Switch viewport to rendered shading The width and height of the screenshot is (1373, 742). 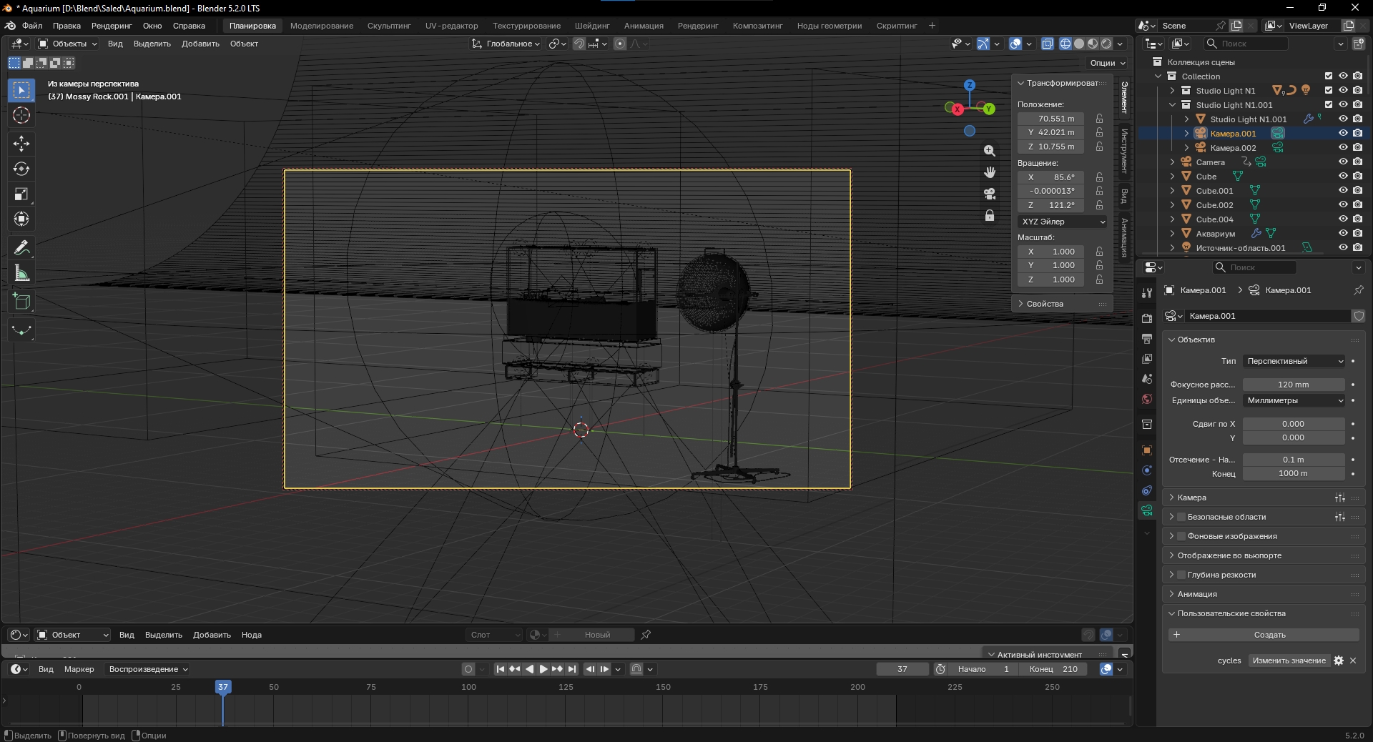(1106, 44)
